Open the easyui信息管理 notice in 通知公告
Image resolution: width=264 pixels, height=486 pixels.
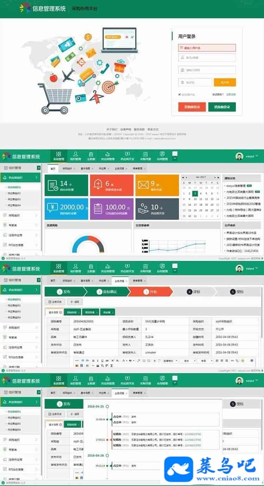tap(235, 186)
